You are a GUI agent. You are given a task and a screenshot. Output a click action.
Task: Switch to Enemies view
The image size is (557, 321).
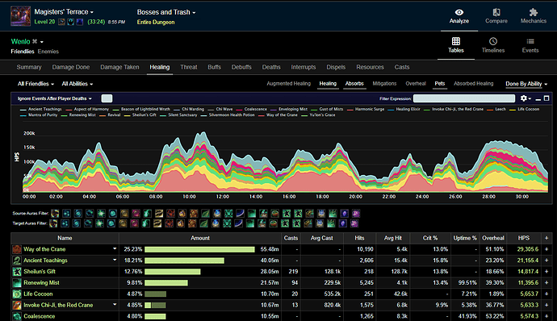[48, 52]
